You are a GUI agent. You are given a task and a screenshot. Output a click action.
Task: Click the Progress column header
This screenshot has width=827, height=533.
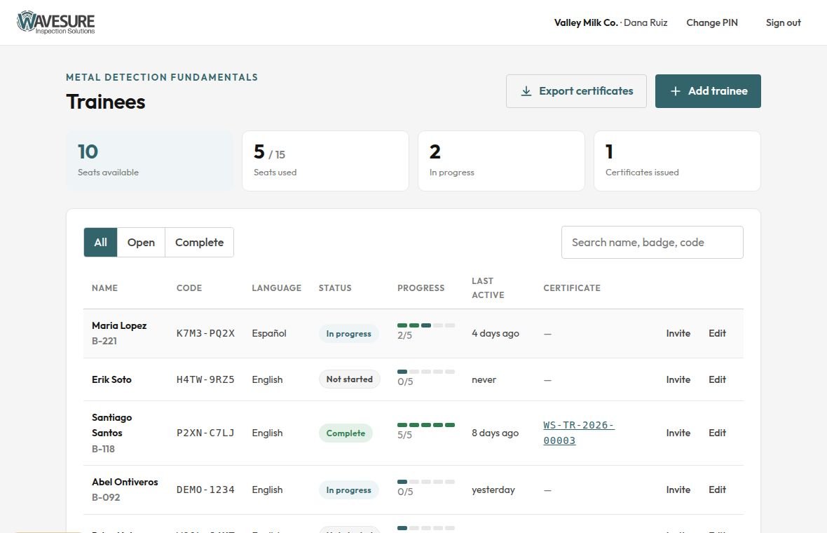pyautogui.click(x=421, y=288)
